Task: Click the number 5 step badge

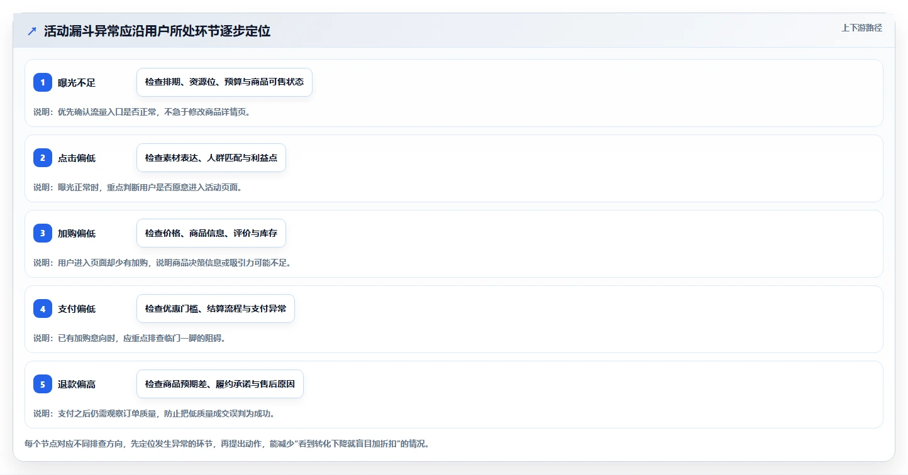Action: tap(43, 384)
